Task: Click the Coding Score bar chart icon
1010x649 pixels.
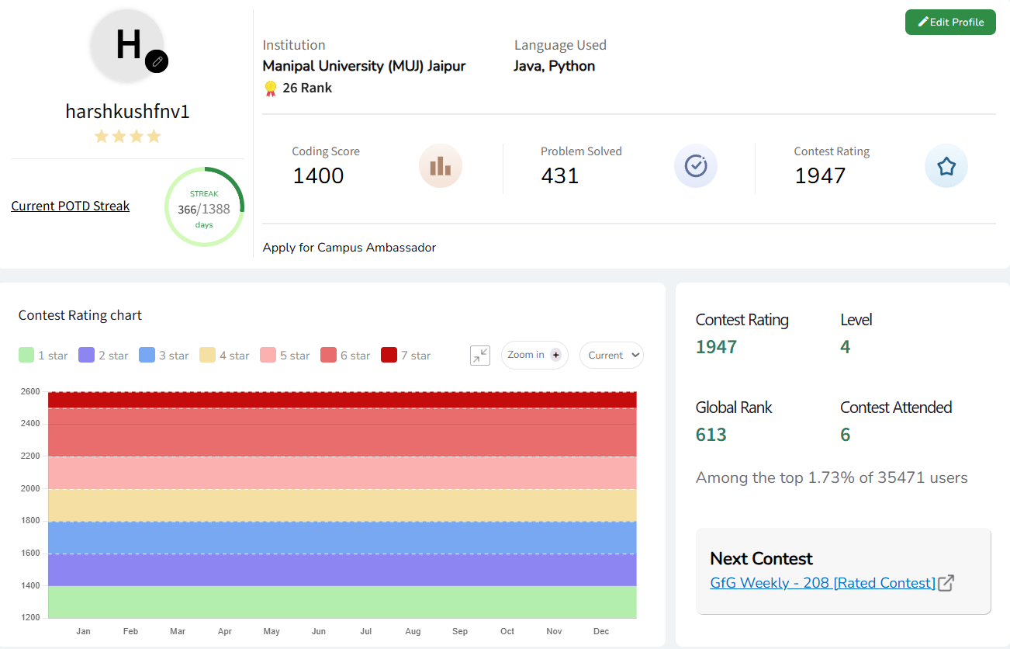Action: [x=440, y=166]
